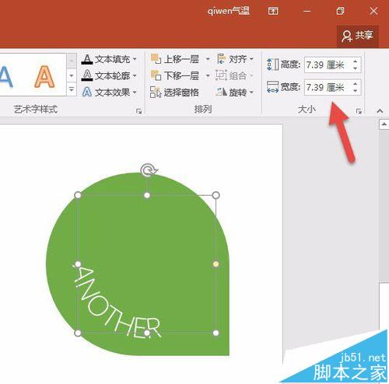Viewport: 389px width, 384px height.
Task: Click the text effects glowing A icon
Action: [87, 92]
